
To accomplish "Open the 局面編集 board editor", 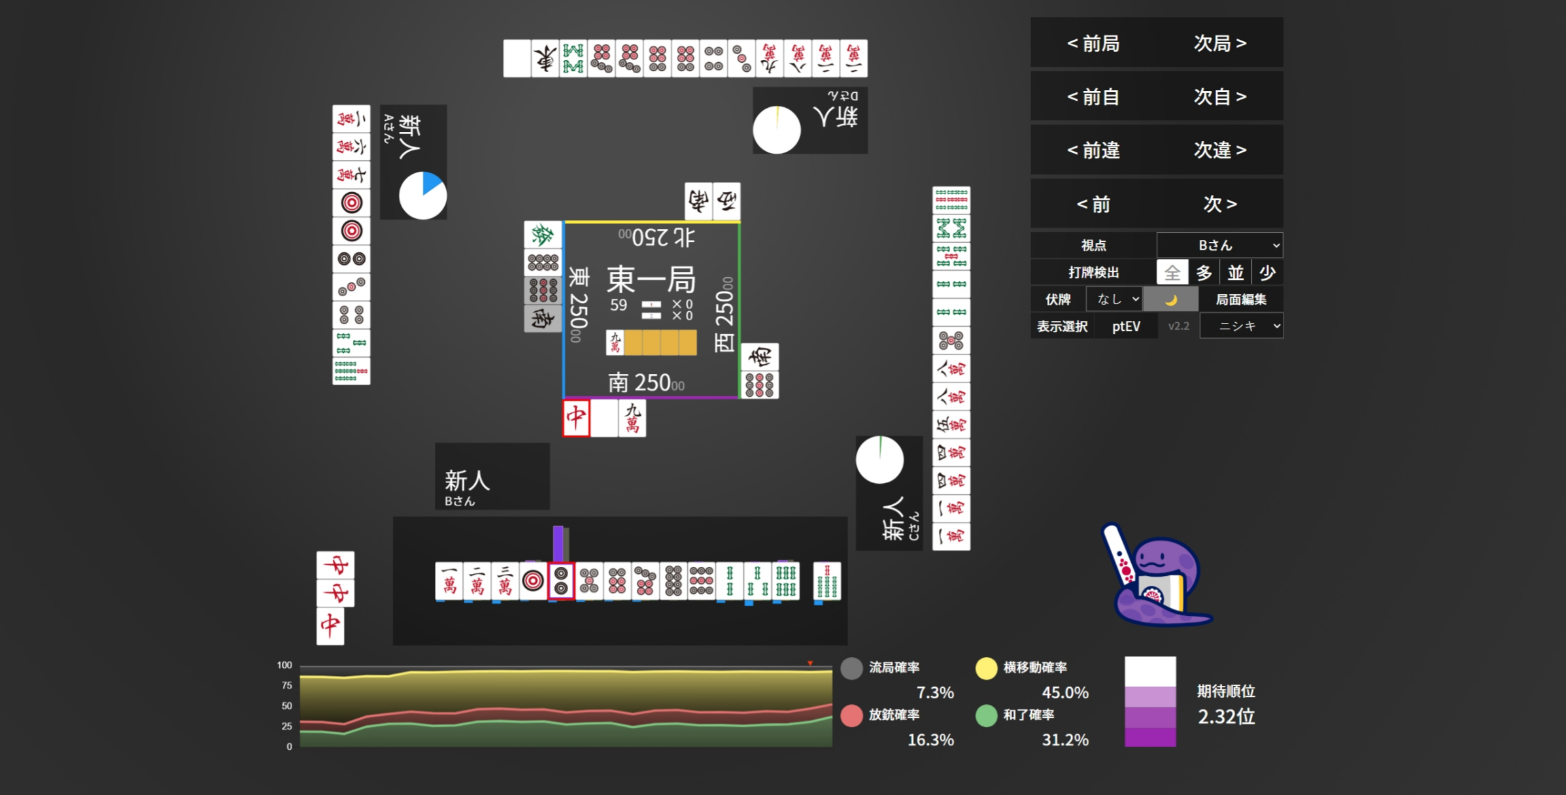I will (1240, 299).
